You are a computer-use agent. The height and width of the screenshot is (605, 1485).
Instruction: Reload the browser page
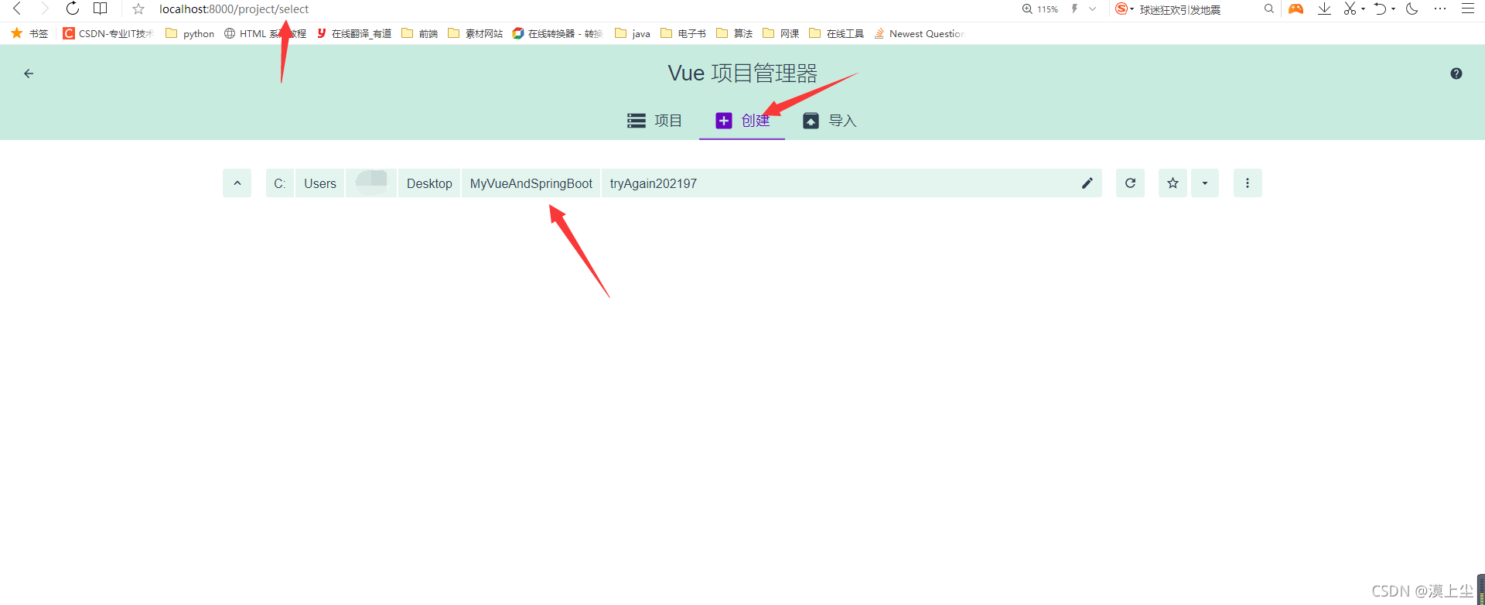[x=72, y=9]
